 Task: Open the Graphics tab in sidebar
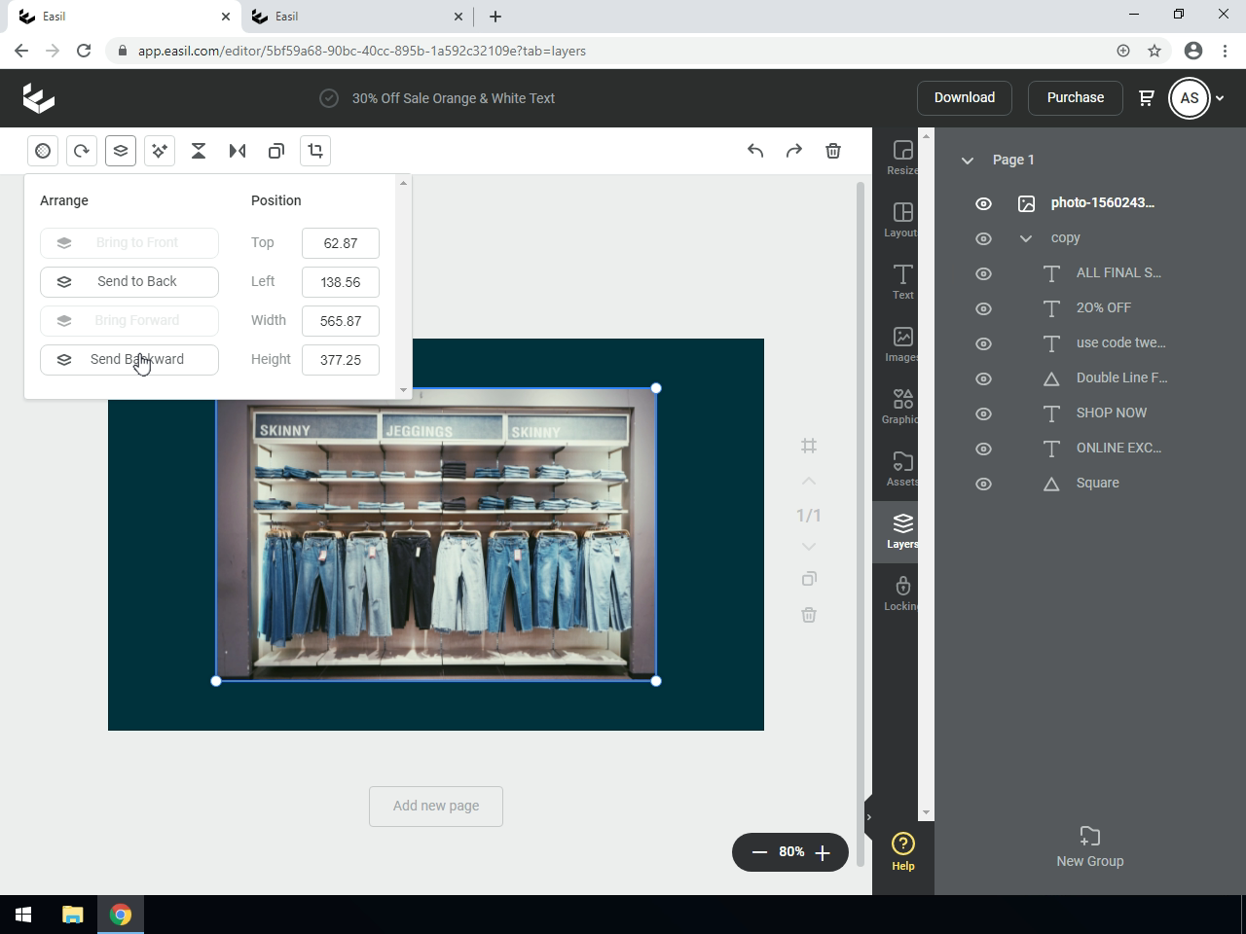coord(902,407)
